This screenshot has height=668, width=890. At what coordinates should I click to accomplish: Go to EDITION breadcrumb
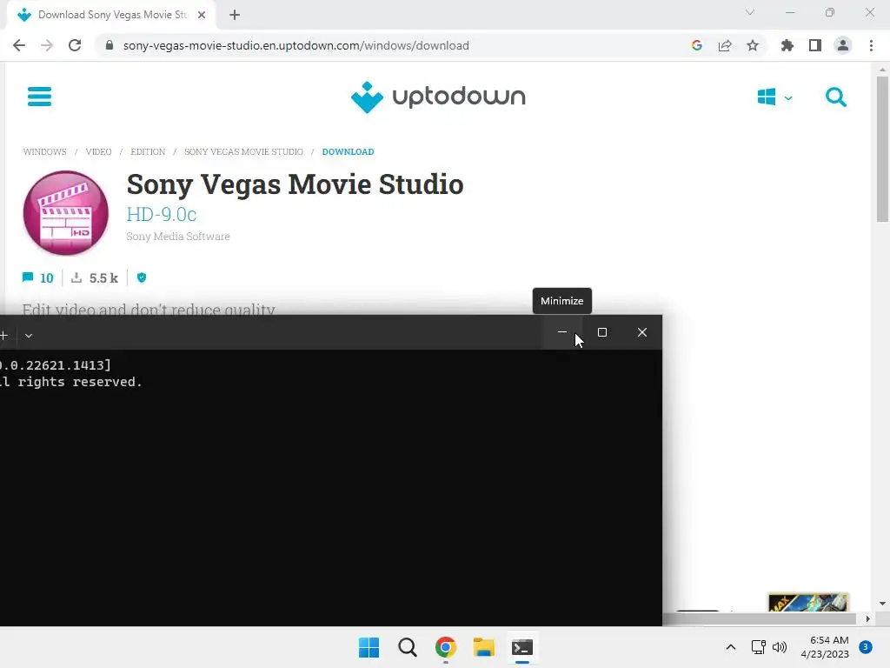coord(148,151)
